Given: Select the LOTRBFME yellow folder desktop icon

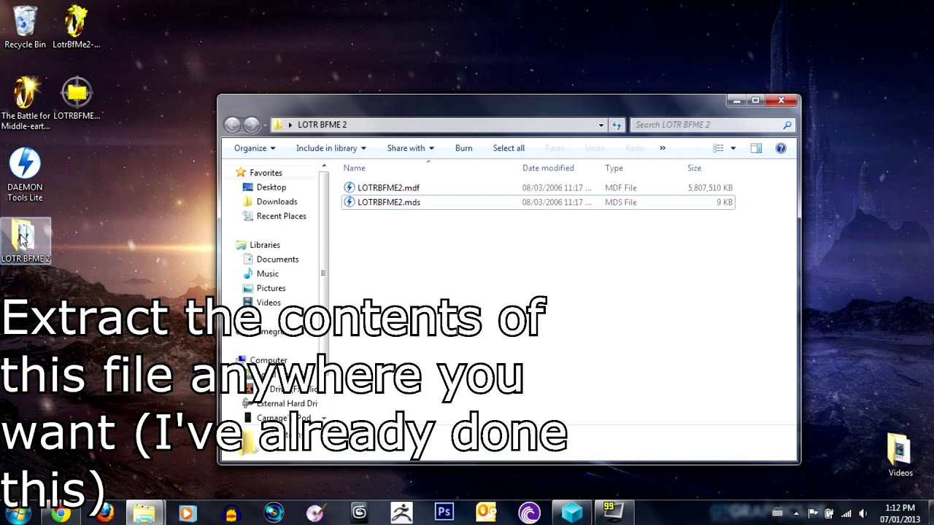Looking at the screenshot, I should tap(77, 98).
